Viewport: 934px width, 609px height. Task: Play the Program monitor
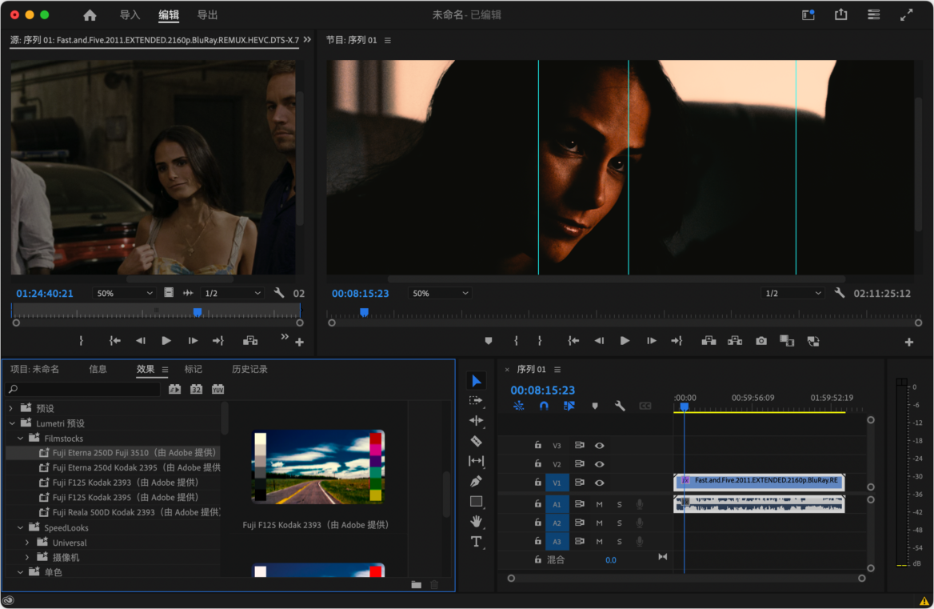point(625,341)
